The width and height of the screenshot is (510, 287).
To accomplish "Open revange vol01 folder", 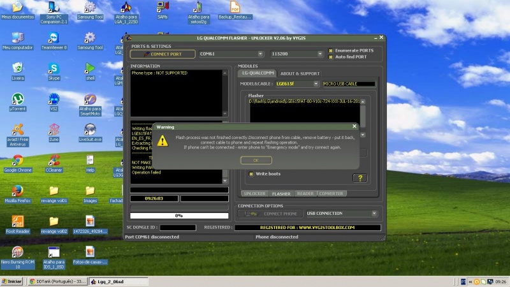I will [54, 194].
